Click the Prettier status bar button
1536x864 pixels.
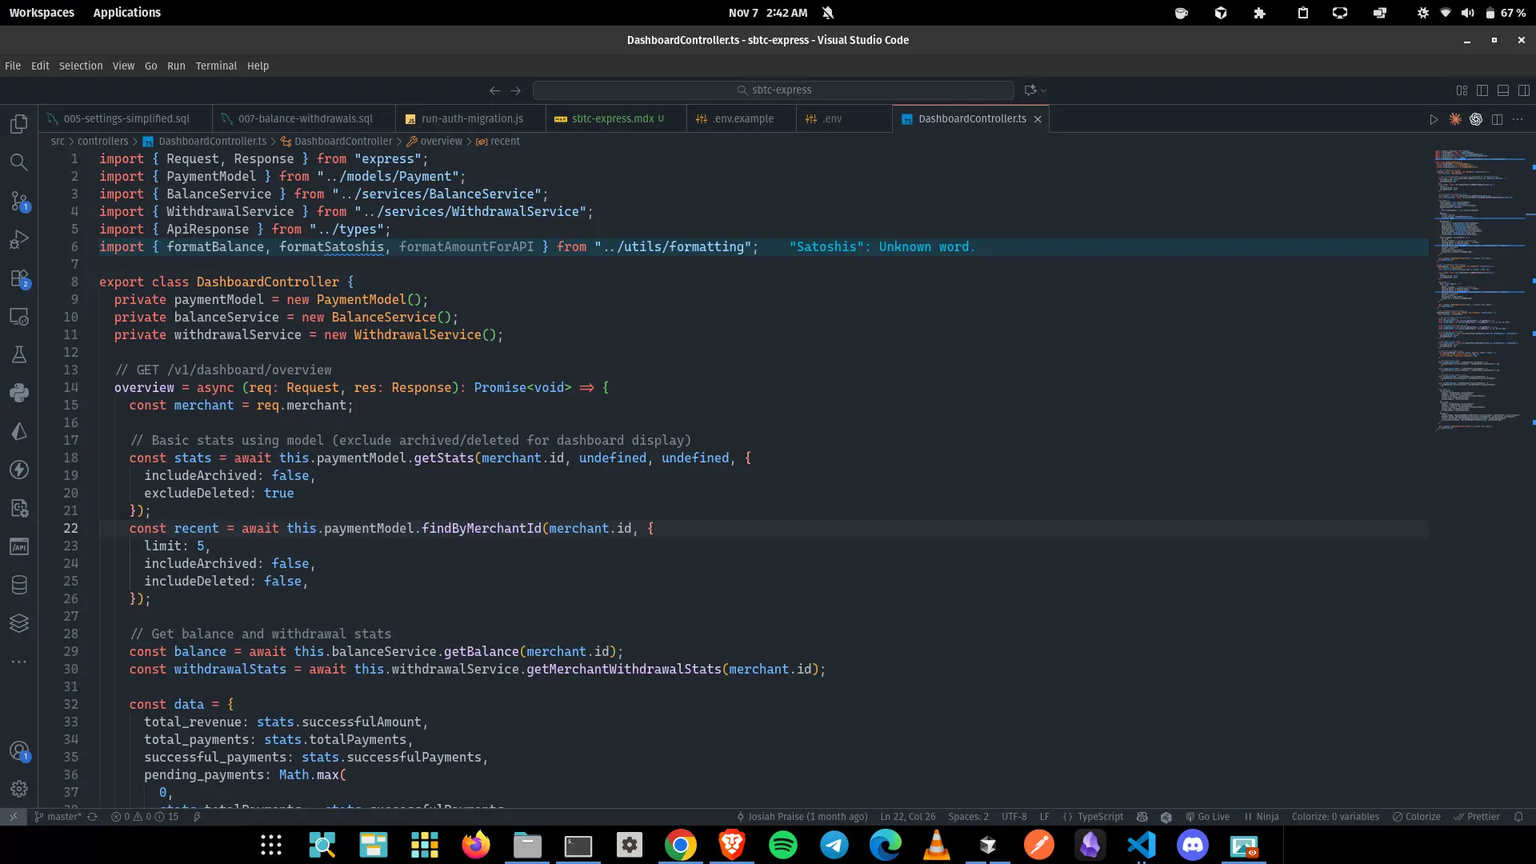click(x=1477, y=817)
